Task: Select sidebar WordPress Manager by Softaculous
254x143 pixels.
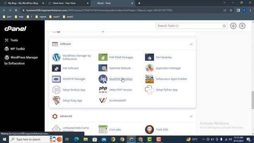Action: tap(21, 60)
